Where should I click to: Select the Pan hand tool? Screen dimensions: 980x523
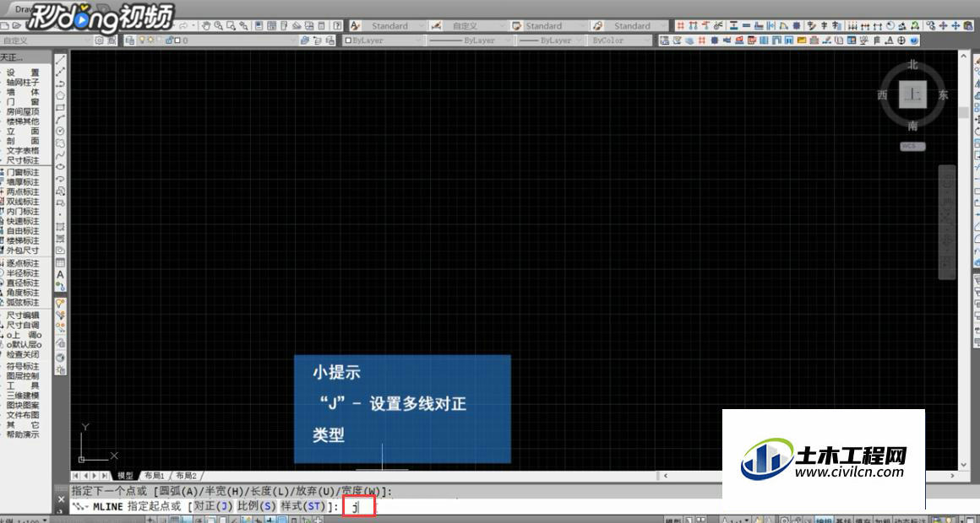[207, 25]
